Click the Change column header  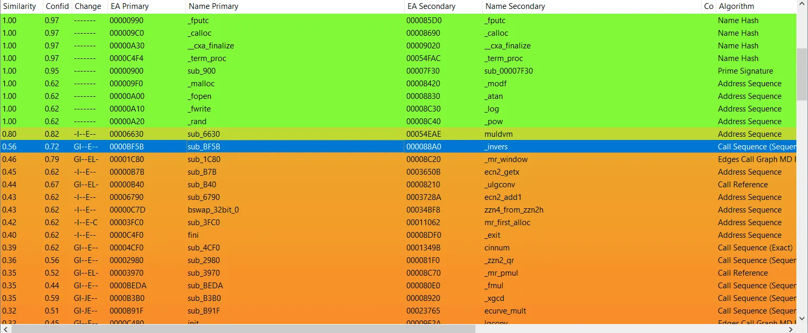[87, 6]
